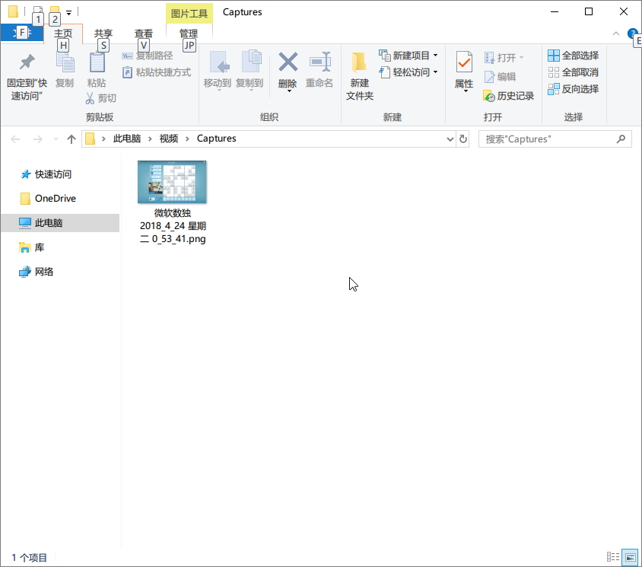Click the 复制路径 (Copy path) button
Image resolution: width=642 pixels, height=567 pixels.
point(148,56)
